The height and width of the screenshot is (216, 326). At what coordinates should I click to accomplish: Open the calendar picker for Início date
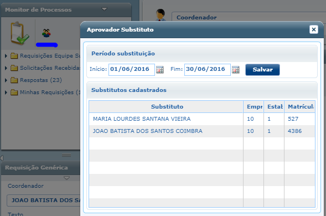tap(159, 69)
